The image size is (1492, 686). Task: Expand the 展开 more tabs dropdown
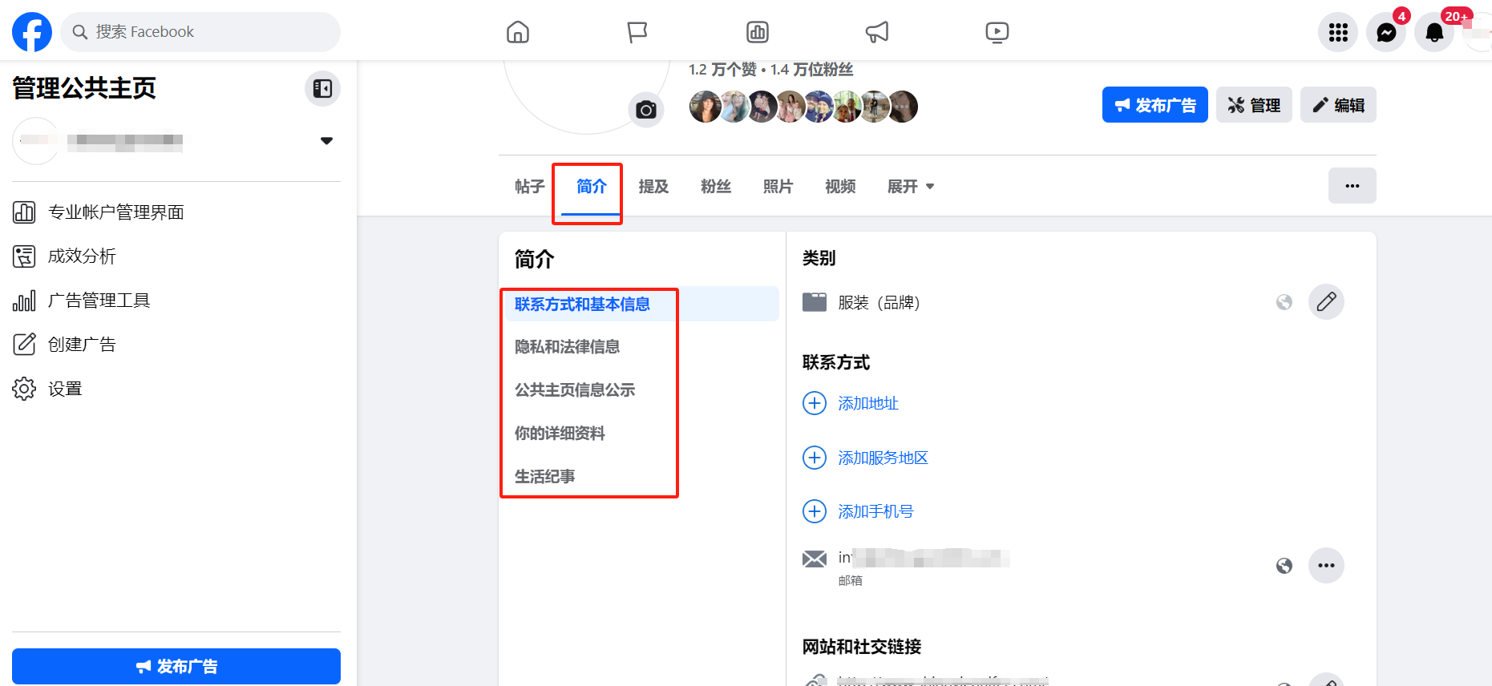(x=911, y=187)
